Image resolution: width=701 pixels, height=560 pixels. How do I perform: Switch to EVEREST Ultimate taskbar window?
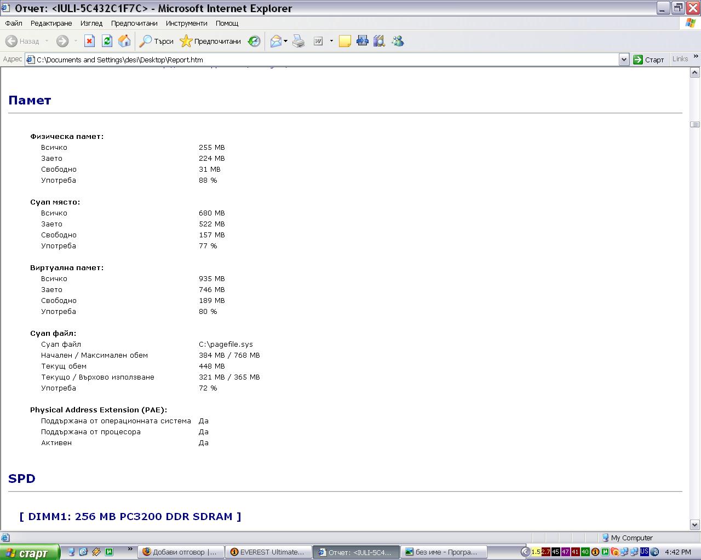268,552
